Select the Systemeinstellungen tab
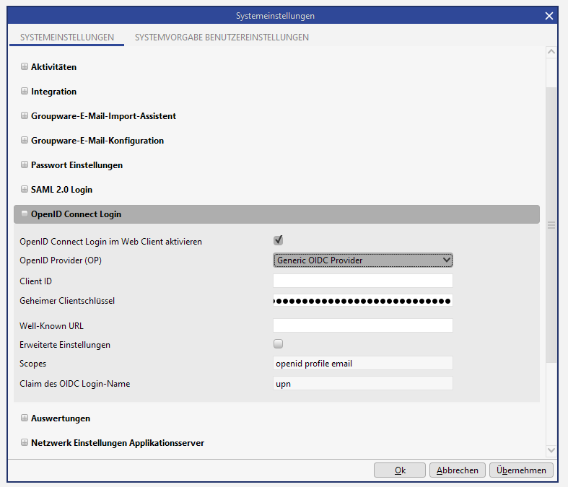This screenshot has height=487, width=568. pyautogui.click(x=67, y=37)
